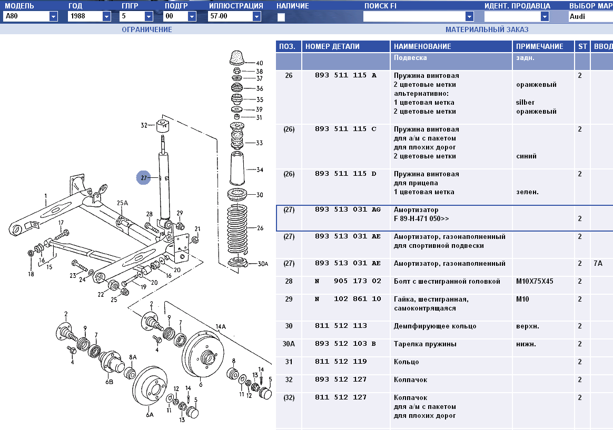
Task: Click callout 23 on the diagram
Action: point(73,276)
